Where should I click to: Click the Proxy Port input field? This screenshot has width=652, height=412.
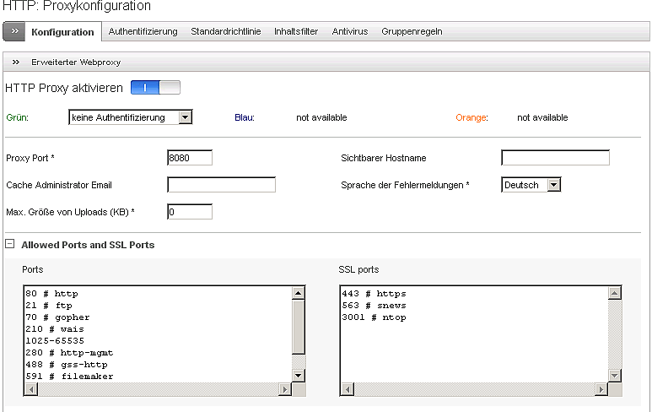[190, 158]
